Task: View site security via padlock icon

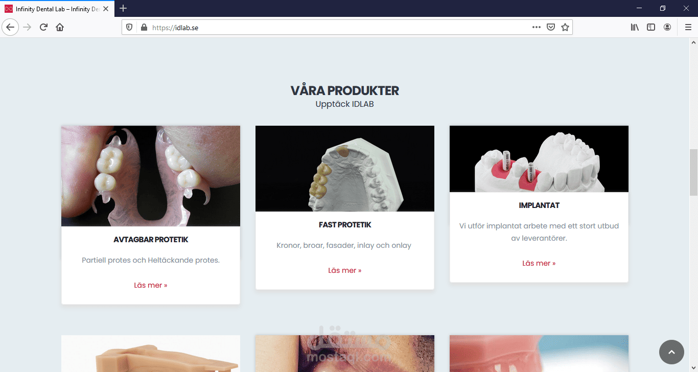Action: click(144, 28)
